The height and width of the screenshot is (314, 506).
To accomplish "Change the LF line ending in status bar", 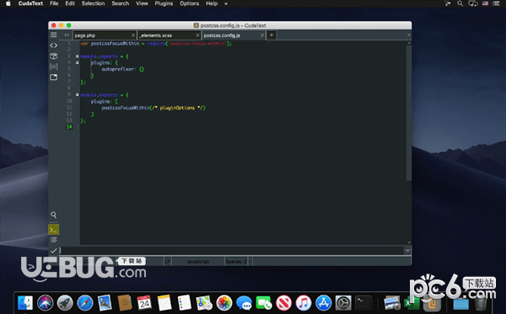I will pos(168,262).
